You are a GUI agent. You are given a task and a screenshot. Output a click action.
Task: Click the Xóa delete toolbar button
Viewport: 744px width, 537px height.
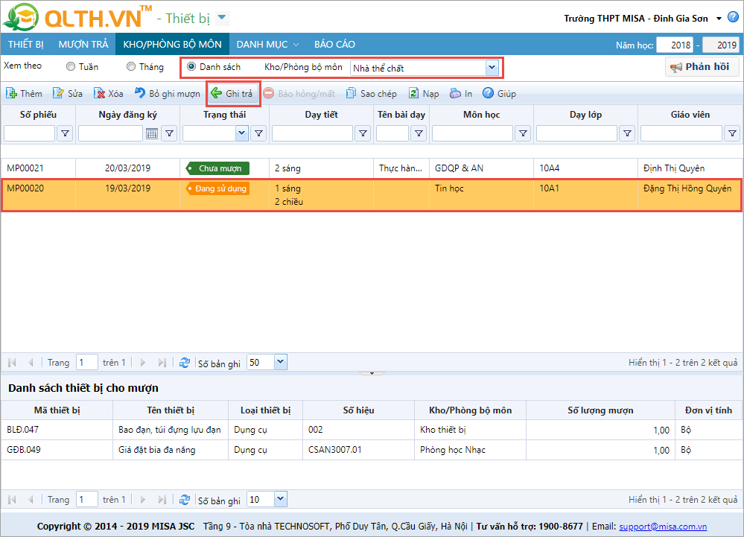pos(109,93)
